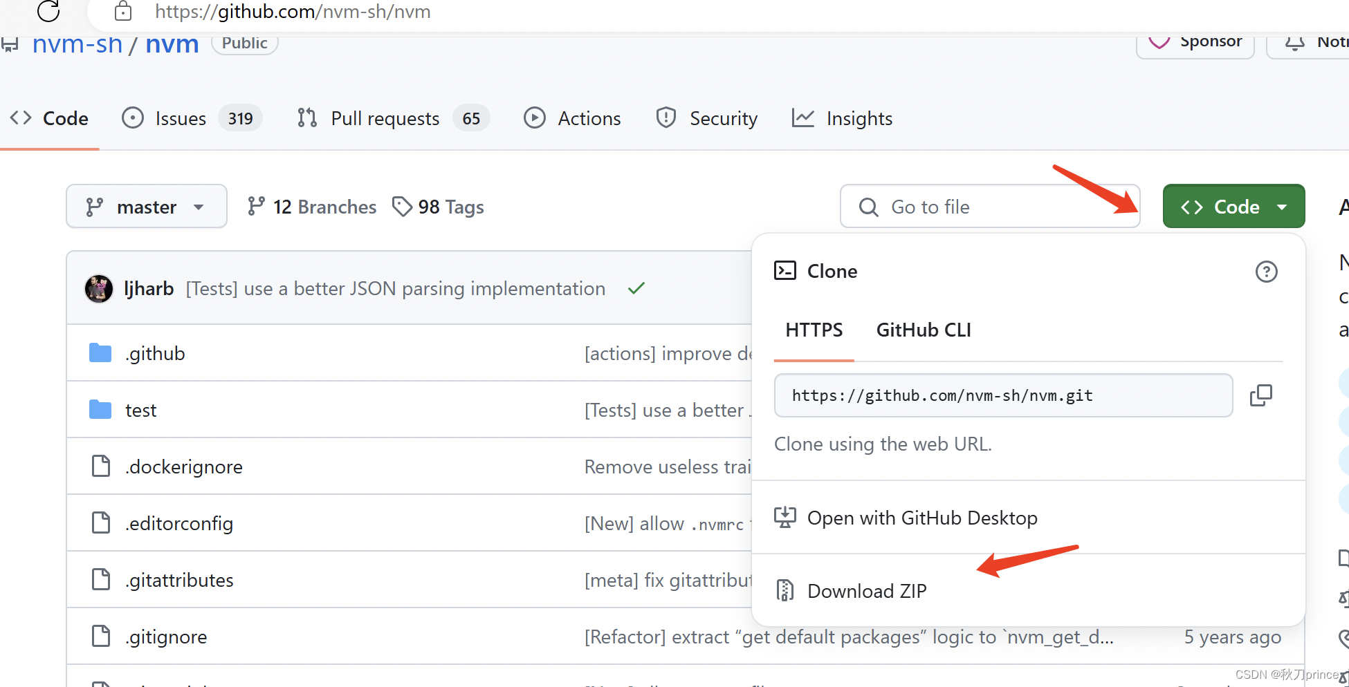Open the '[meta] fix gitattribut' commit message

[x=668, y=580]
